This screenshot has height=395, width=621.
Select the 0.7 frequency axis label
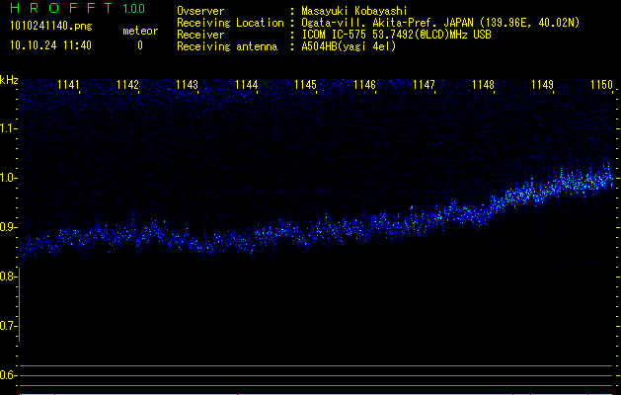tap(9, 326)
